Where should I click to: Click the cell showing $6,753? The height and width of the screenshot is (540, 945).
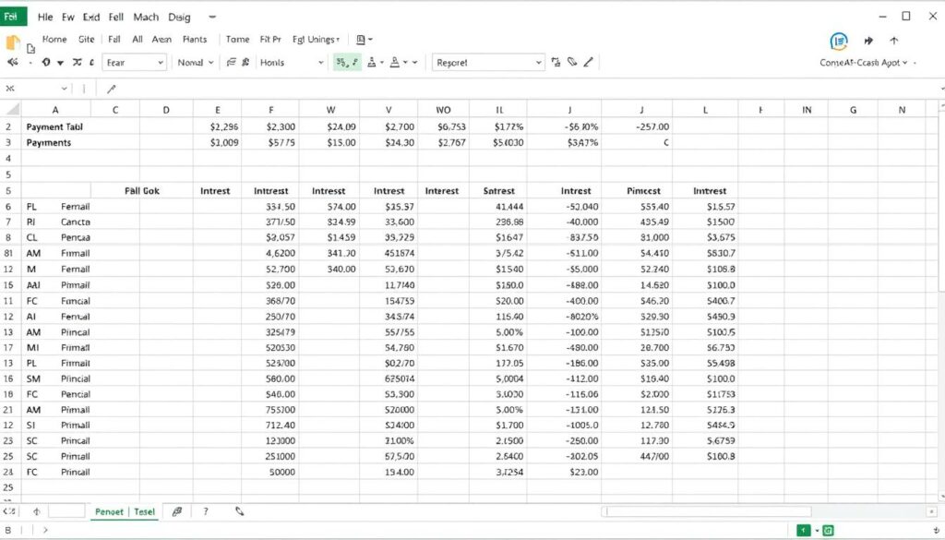coord(443,127)
